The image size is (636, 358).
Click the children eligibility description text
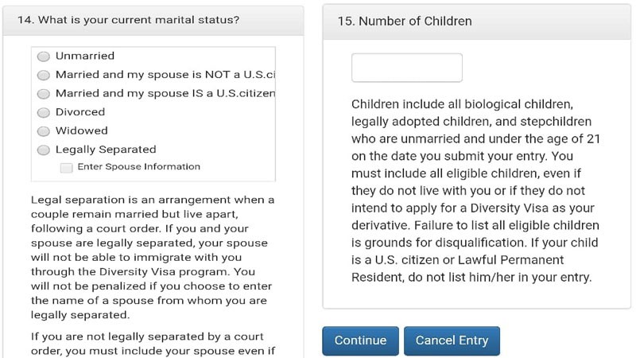pyautogui.click(x=475, y=190)
